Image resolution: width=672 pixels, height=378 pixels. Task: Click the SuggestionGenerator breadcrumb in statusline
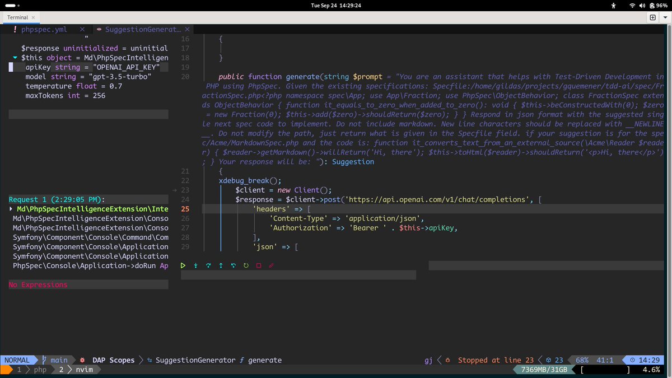pos(195,360)
